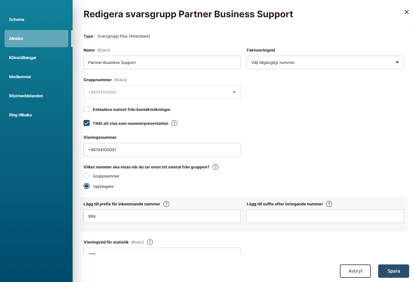
Task: Select the Uppringare radio option
Action: [87, 186]
